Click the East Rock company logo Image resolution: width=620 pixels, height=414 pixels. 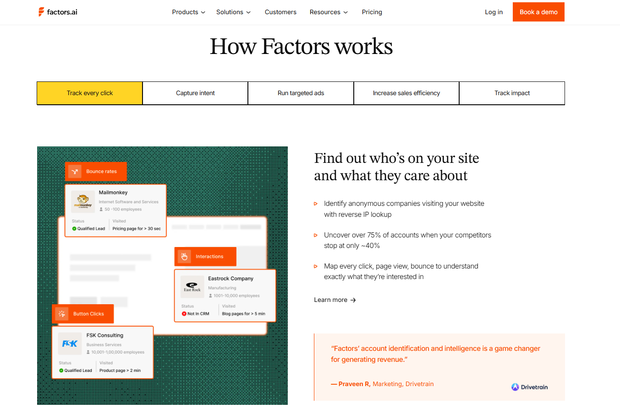(192, 287)
